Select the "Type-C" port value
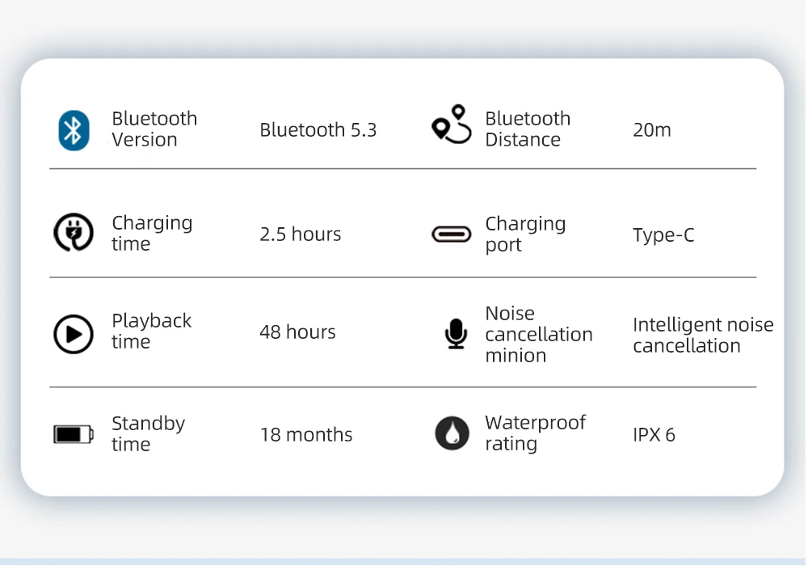Screen dimensions: 808x566 tap(663, 235)
